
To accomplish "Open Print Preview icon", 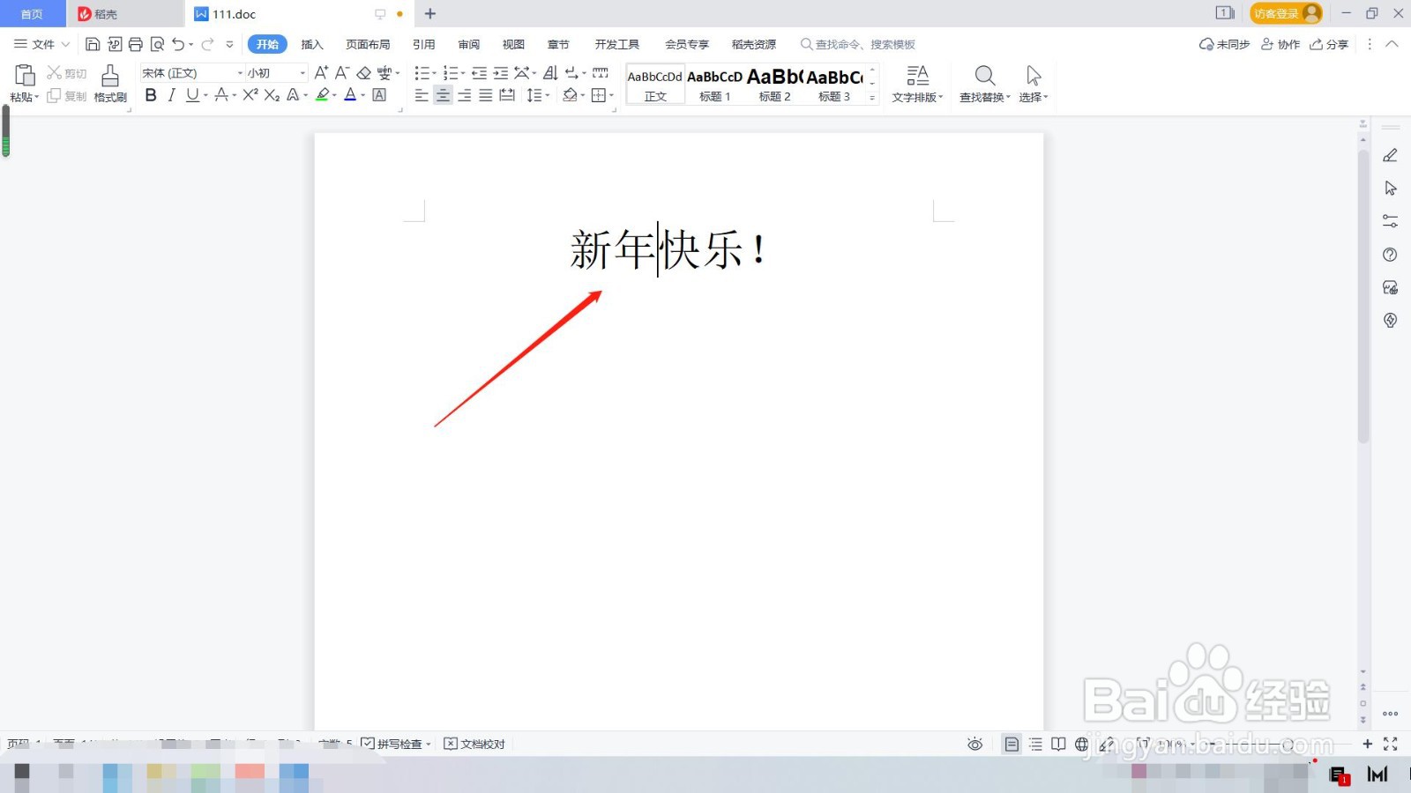I will pyautogui.click(x=157, y=44).
